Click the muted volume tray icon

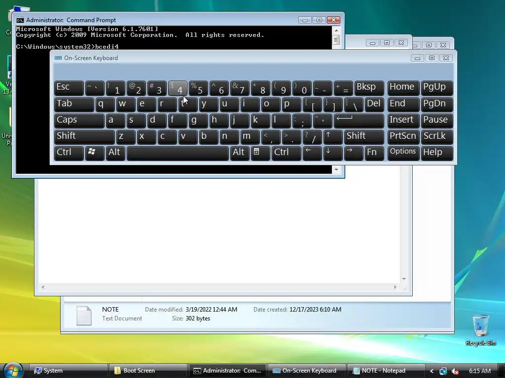point(455,371)
